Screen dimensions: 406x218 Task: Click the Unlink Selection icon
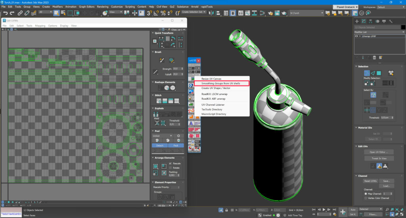(x=27, y=13)
